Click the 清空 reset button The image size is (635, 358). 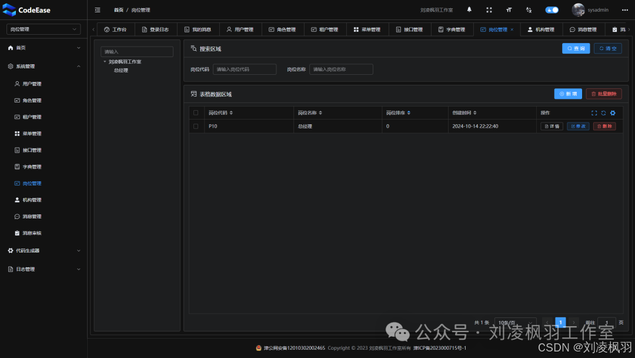(x=608, y=48)
